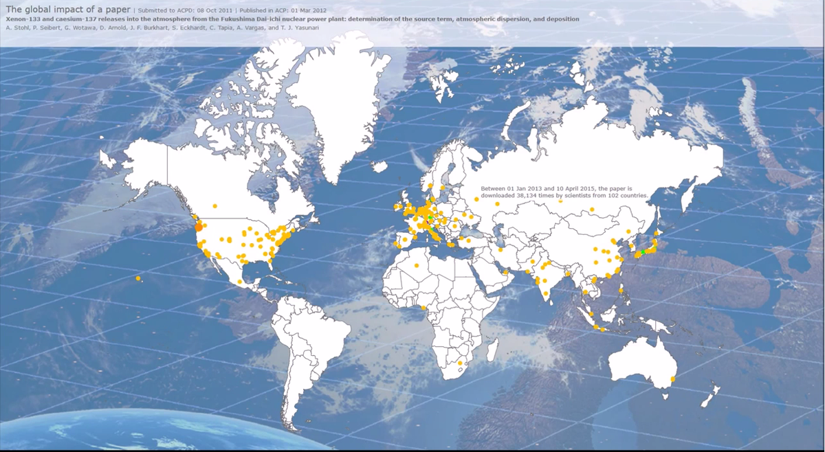Select the large orange dot on US west coast
Viewport: 825px width, 452px height.
click(199, 226)
